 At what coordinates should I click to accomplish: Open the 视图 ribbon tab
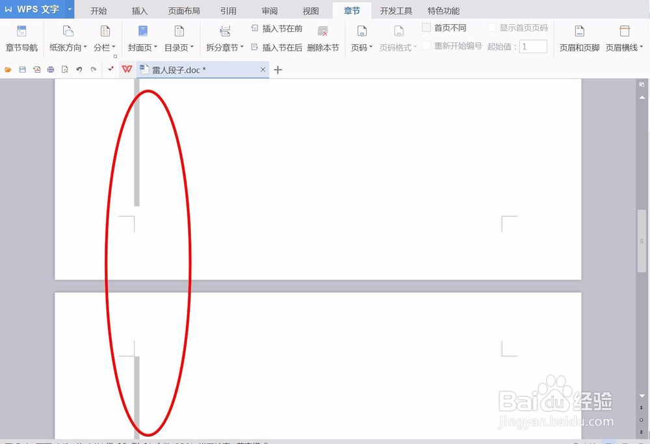pos(311,10)
